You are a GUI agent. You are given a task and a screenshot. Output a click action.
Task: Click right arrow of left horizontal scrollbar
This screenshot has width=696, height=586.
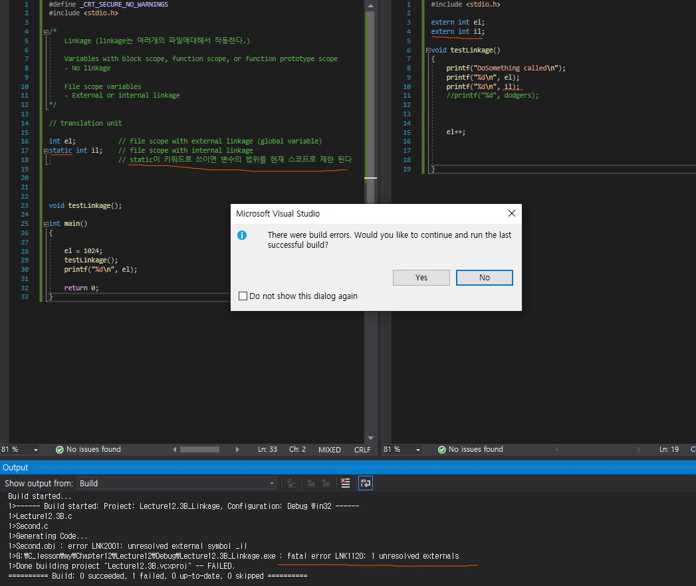coord(237,449)
